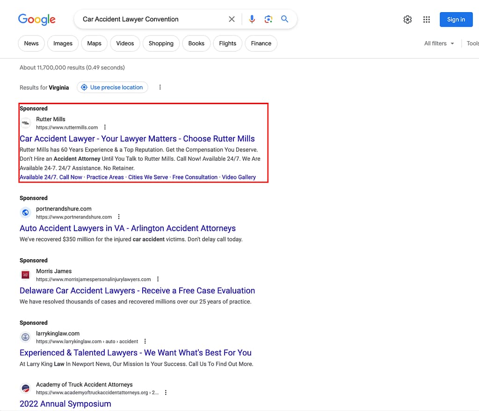Image resolution: width=479 pixels, height=411 pixels.
Task: Clear the search box with X
Action: [x=232, y=19]
